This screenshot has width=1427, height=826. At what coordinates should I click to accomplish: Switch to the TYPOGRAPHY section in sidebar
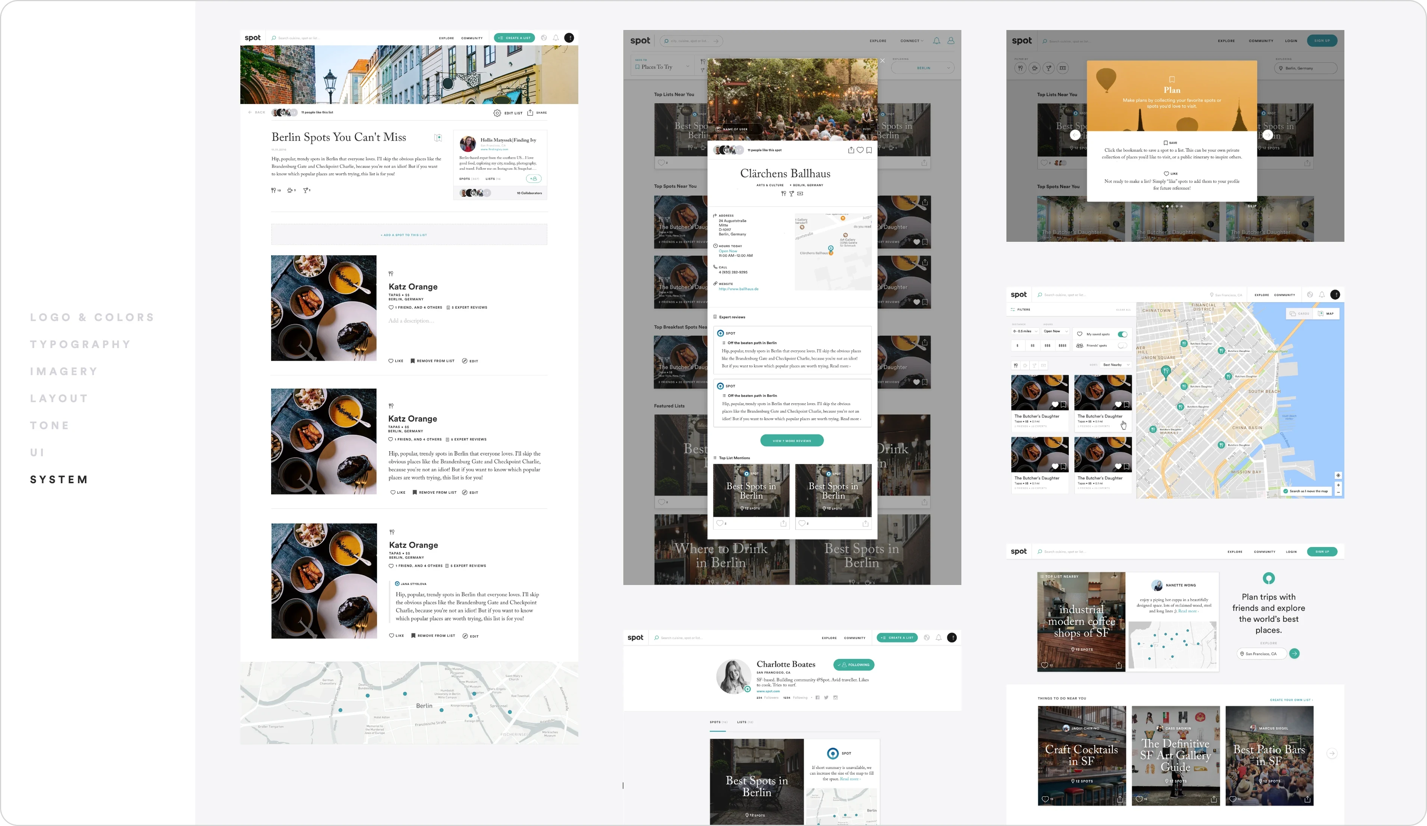click(x=80, y=344)
